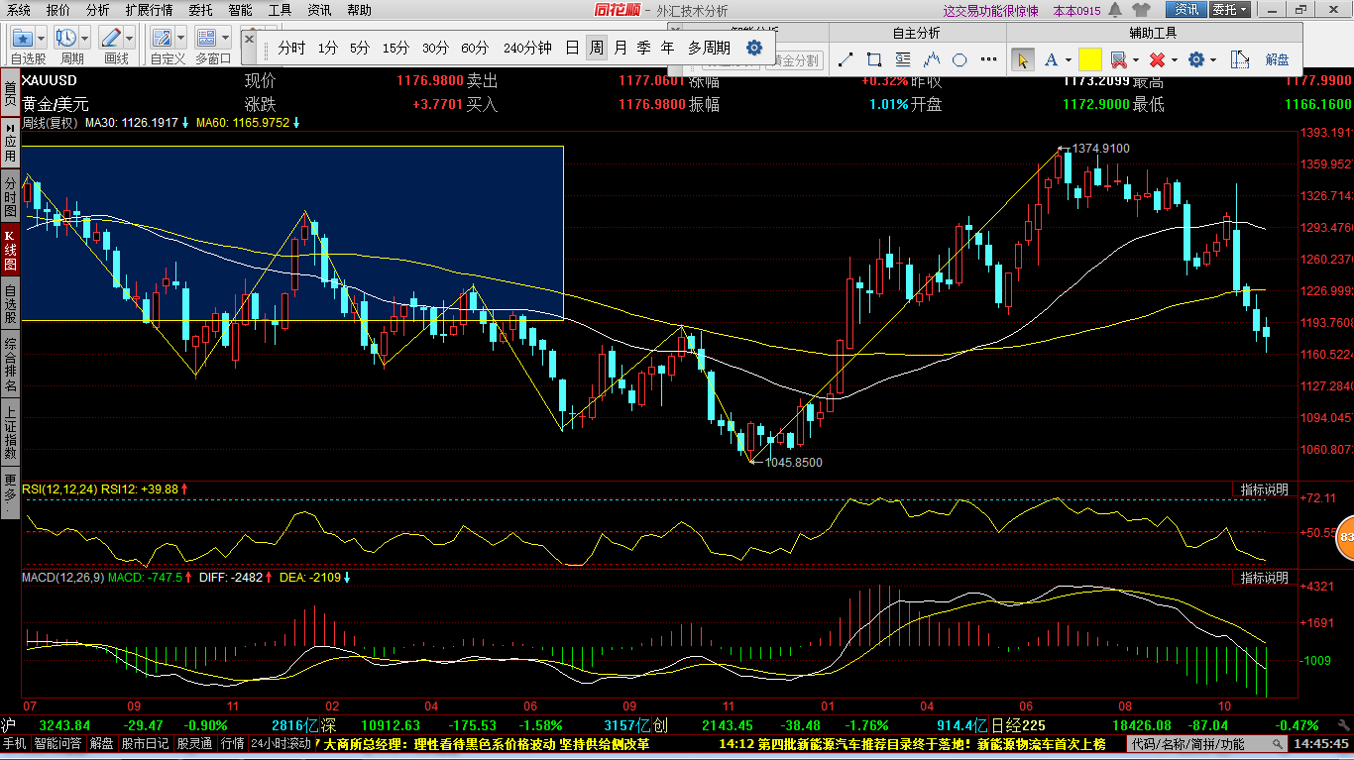Open the 周期 clock icon

click(66, 38)
